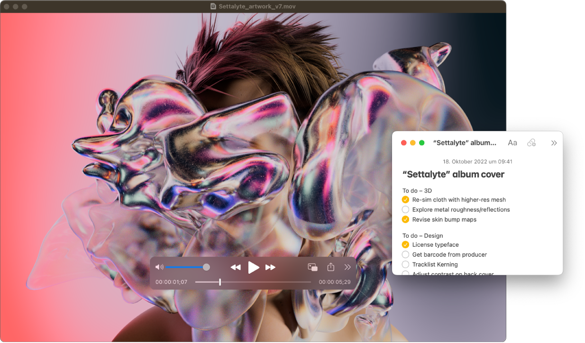Select the Picture-in-Picture icon in playback controls
This screenshot has height=343, width=585.
click(x=312, y=267)
